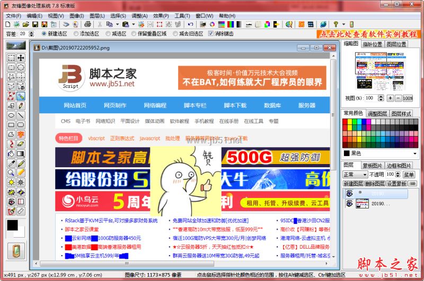This screenshot has height=281, width=424.
Task: Click the New file toolbar icon
Action: pos(8,24)
